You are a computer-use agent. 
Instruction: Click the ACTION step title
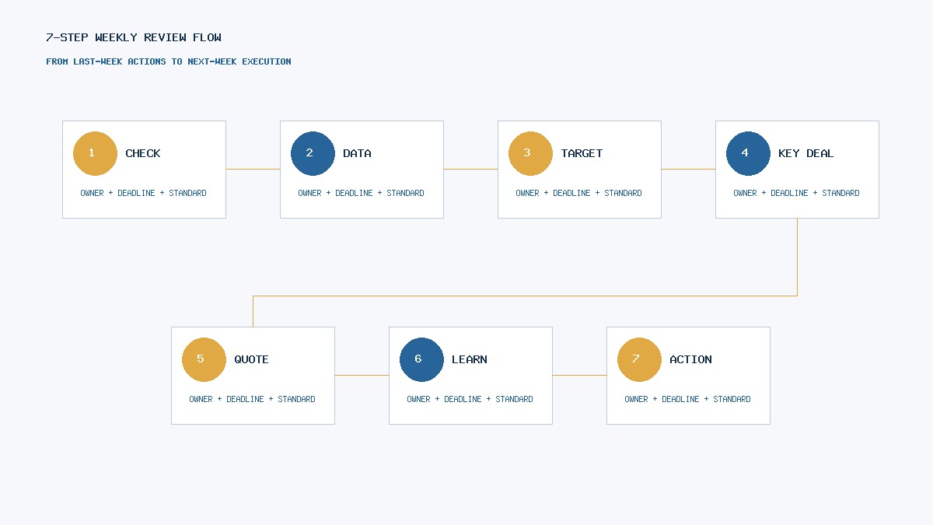(x=690, y=359)
